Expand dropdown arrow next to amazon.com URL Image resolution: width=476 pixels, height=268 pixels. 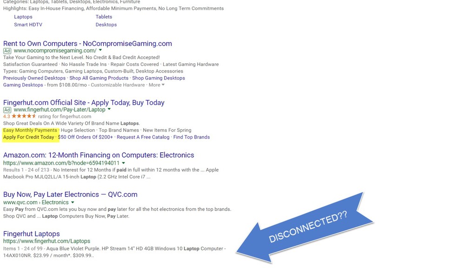[x=124, y=163]
